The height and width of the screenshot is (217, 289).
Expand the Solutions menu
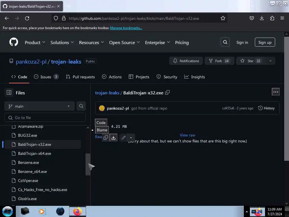(x=62, y=42)
